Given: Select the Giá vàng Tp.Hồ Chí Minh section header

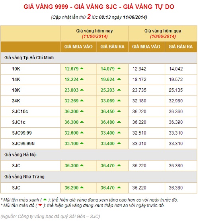Looking at the screenshot, I should coord(99,58).
